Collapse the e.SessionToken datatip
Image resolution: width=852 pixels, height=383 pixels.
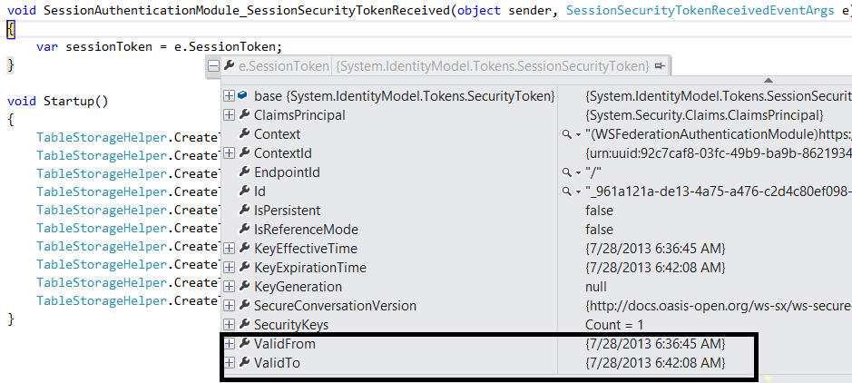coord(213,66)
